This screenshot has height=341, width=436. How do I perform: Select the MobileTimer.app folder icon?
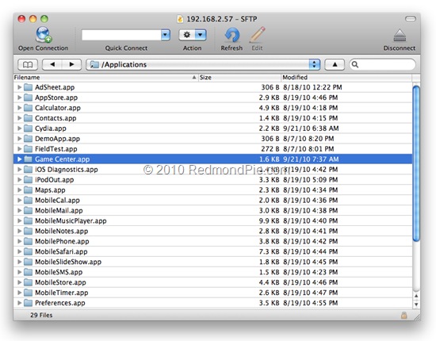[x=28, y=293]
